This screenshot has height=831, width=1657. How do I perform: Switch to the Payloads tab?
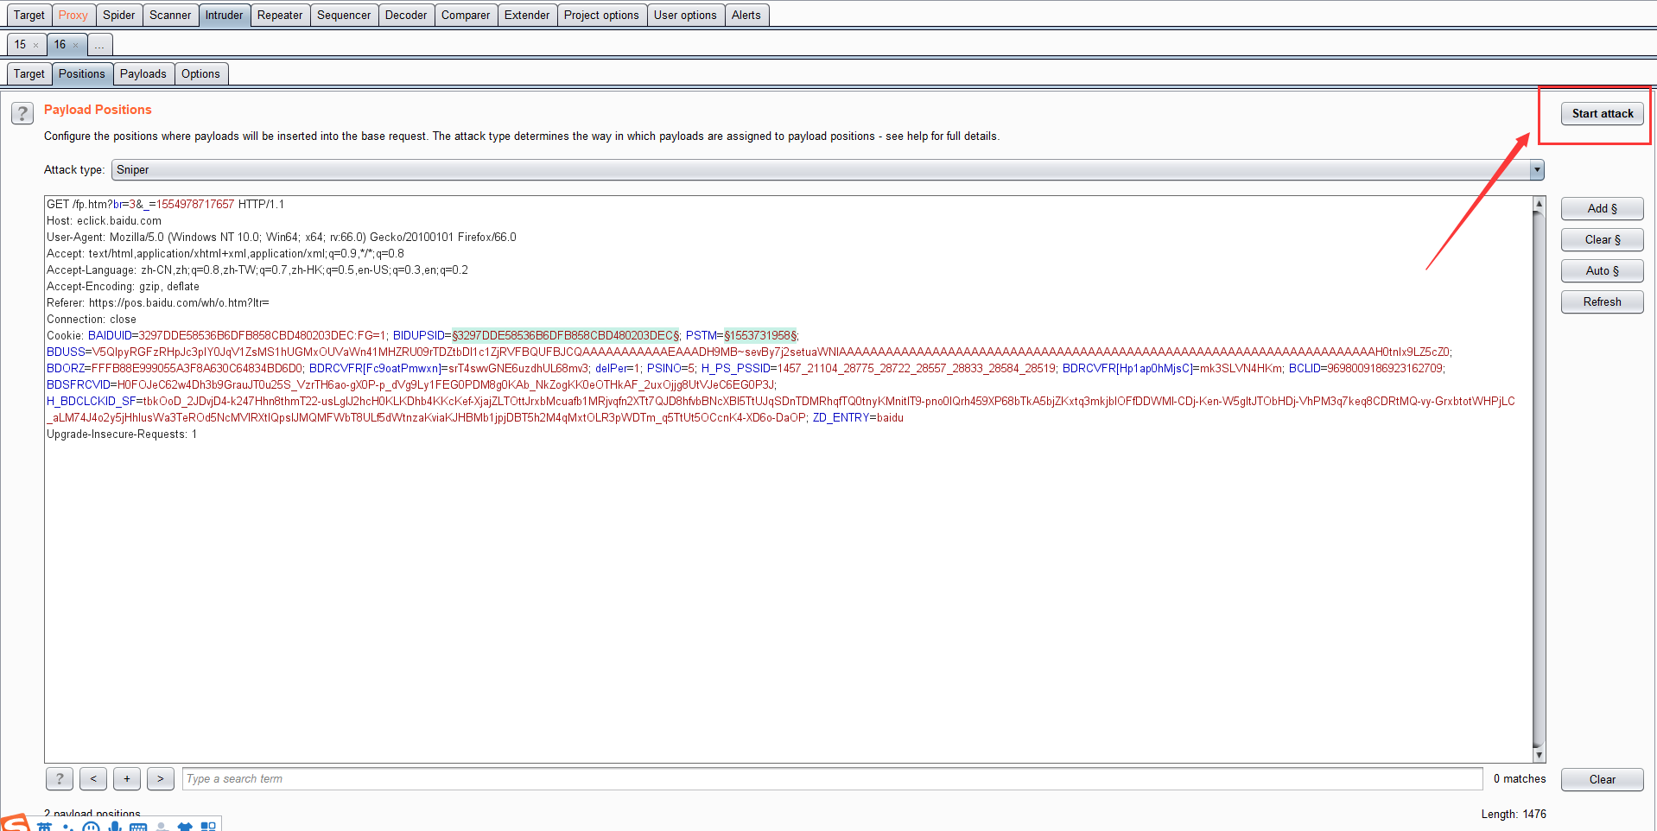(143, 73)
